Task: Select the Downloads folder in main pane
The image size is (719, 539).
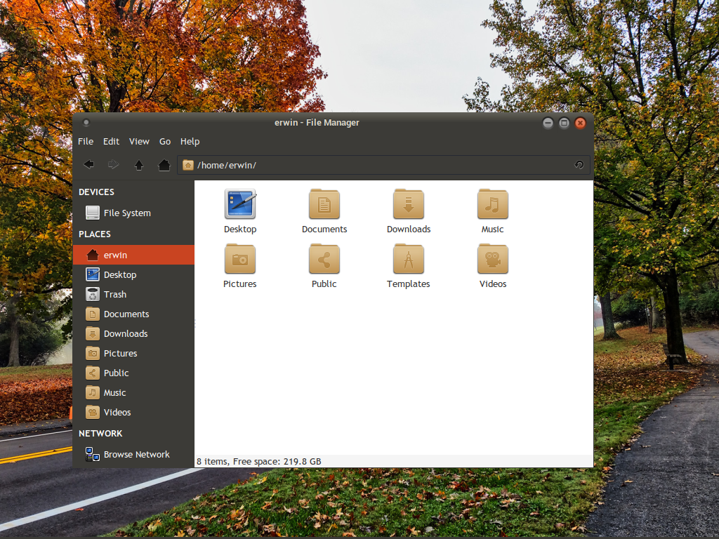Action: [x=409, y=211]
